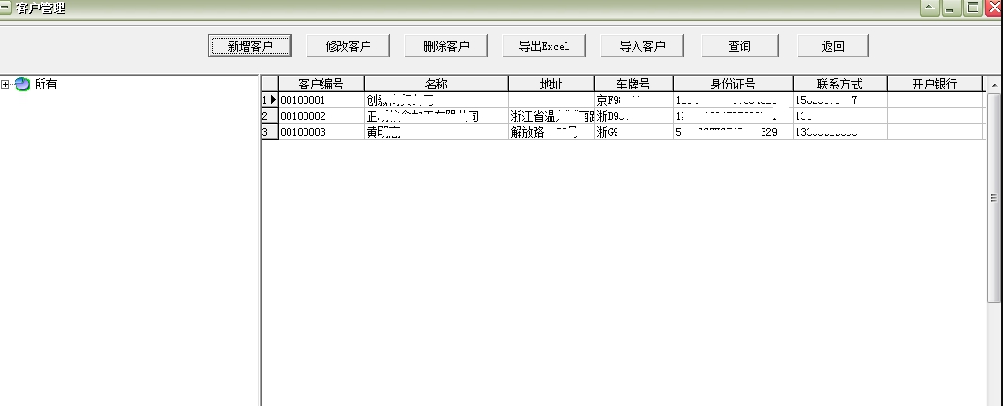This screenshot has width=1003, height=406.
Task: Export list with 导出Excel button
Action: [x=544, y=46]
